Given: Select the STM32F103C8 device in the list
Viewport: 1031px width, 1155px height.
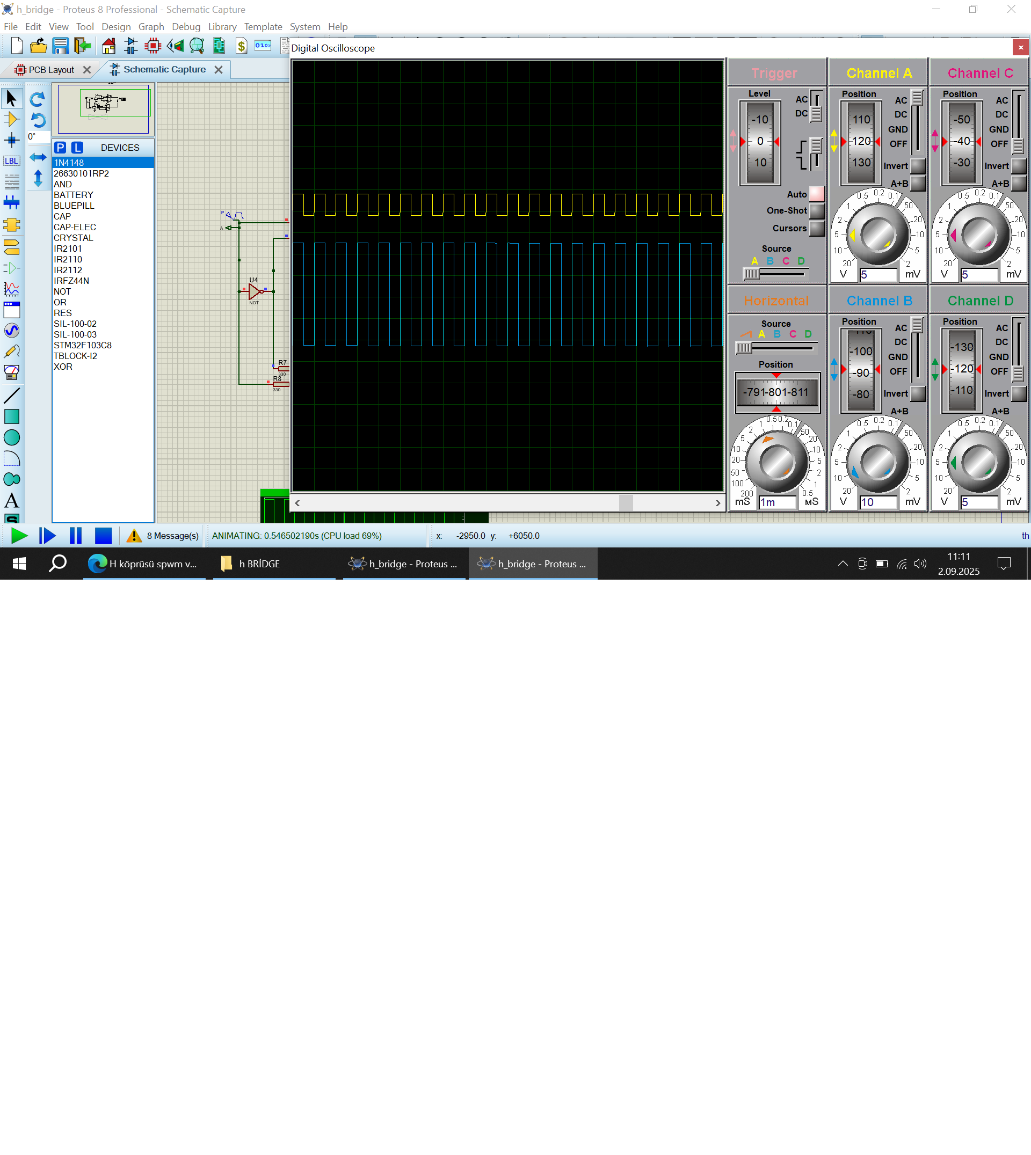Looking at the screenshot, I should (x=83, y=345).
